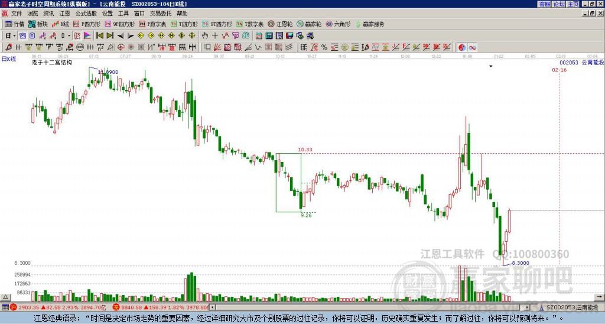Viewport: 605px width, 324px height.
Task: Toggle the 权 adjustment button
Action: click(77, 36)
